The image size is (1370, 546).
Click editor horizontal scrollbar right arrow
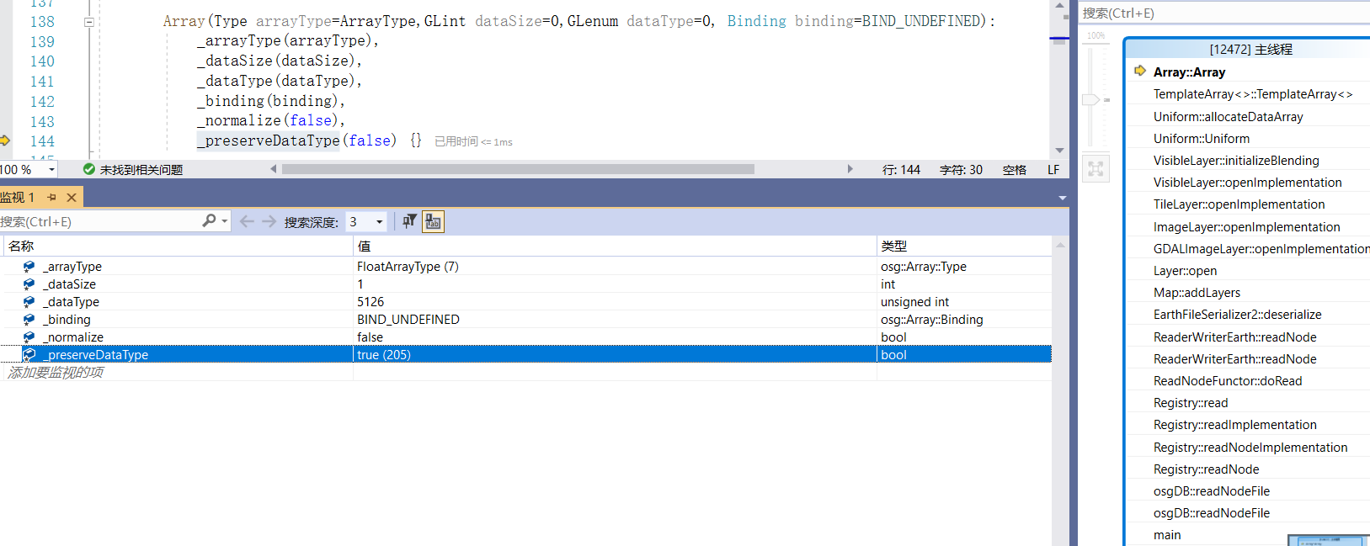pyautogui.click(x=850, y=169)
